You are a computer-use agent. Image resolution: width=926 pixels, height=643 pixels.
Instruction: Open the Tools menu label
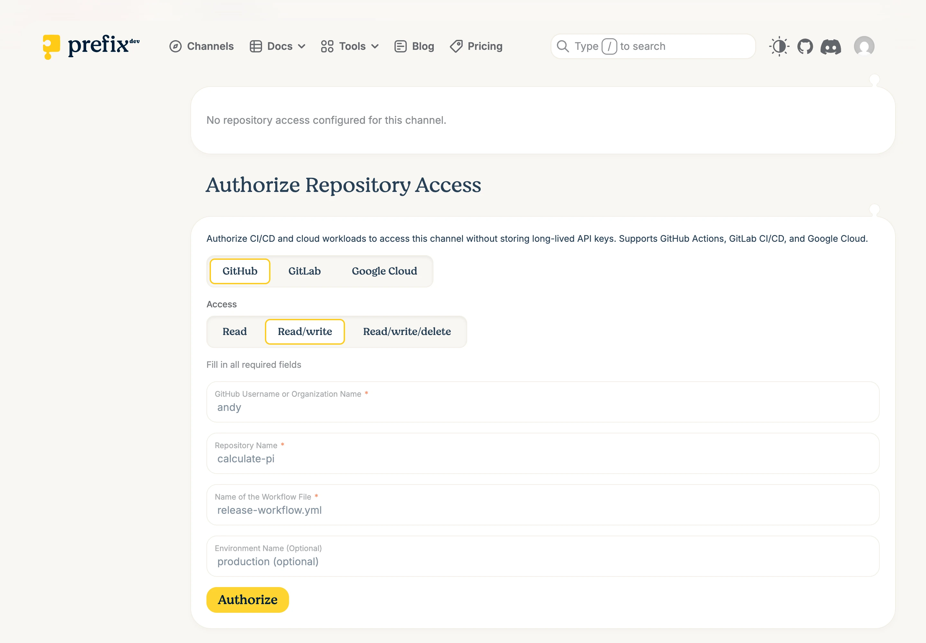tap(353, 46)
